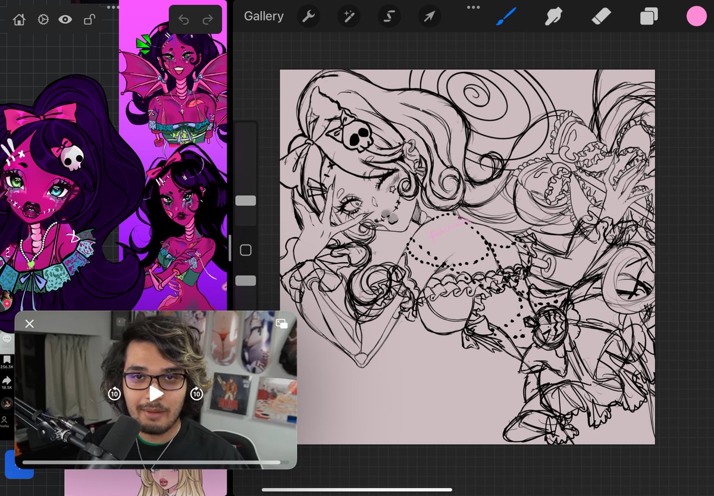
Task: Tap the redo arrow
Action: 208,20
